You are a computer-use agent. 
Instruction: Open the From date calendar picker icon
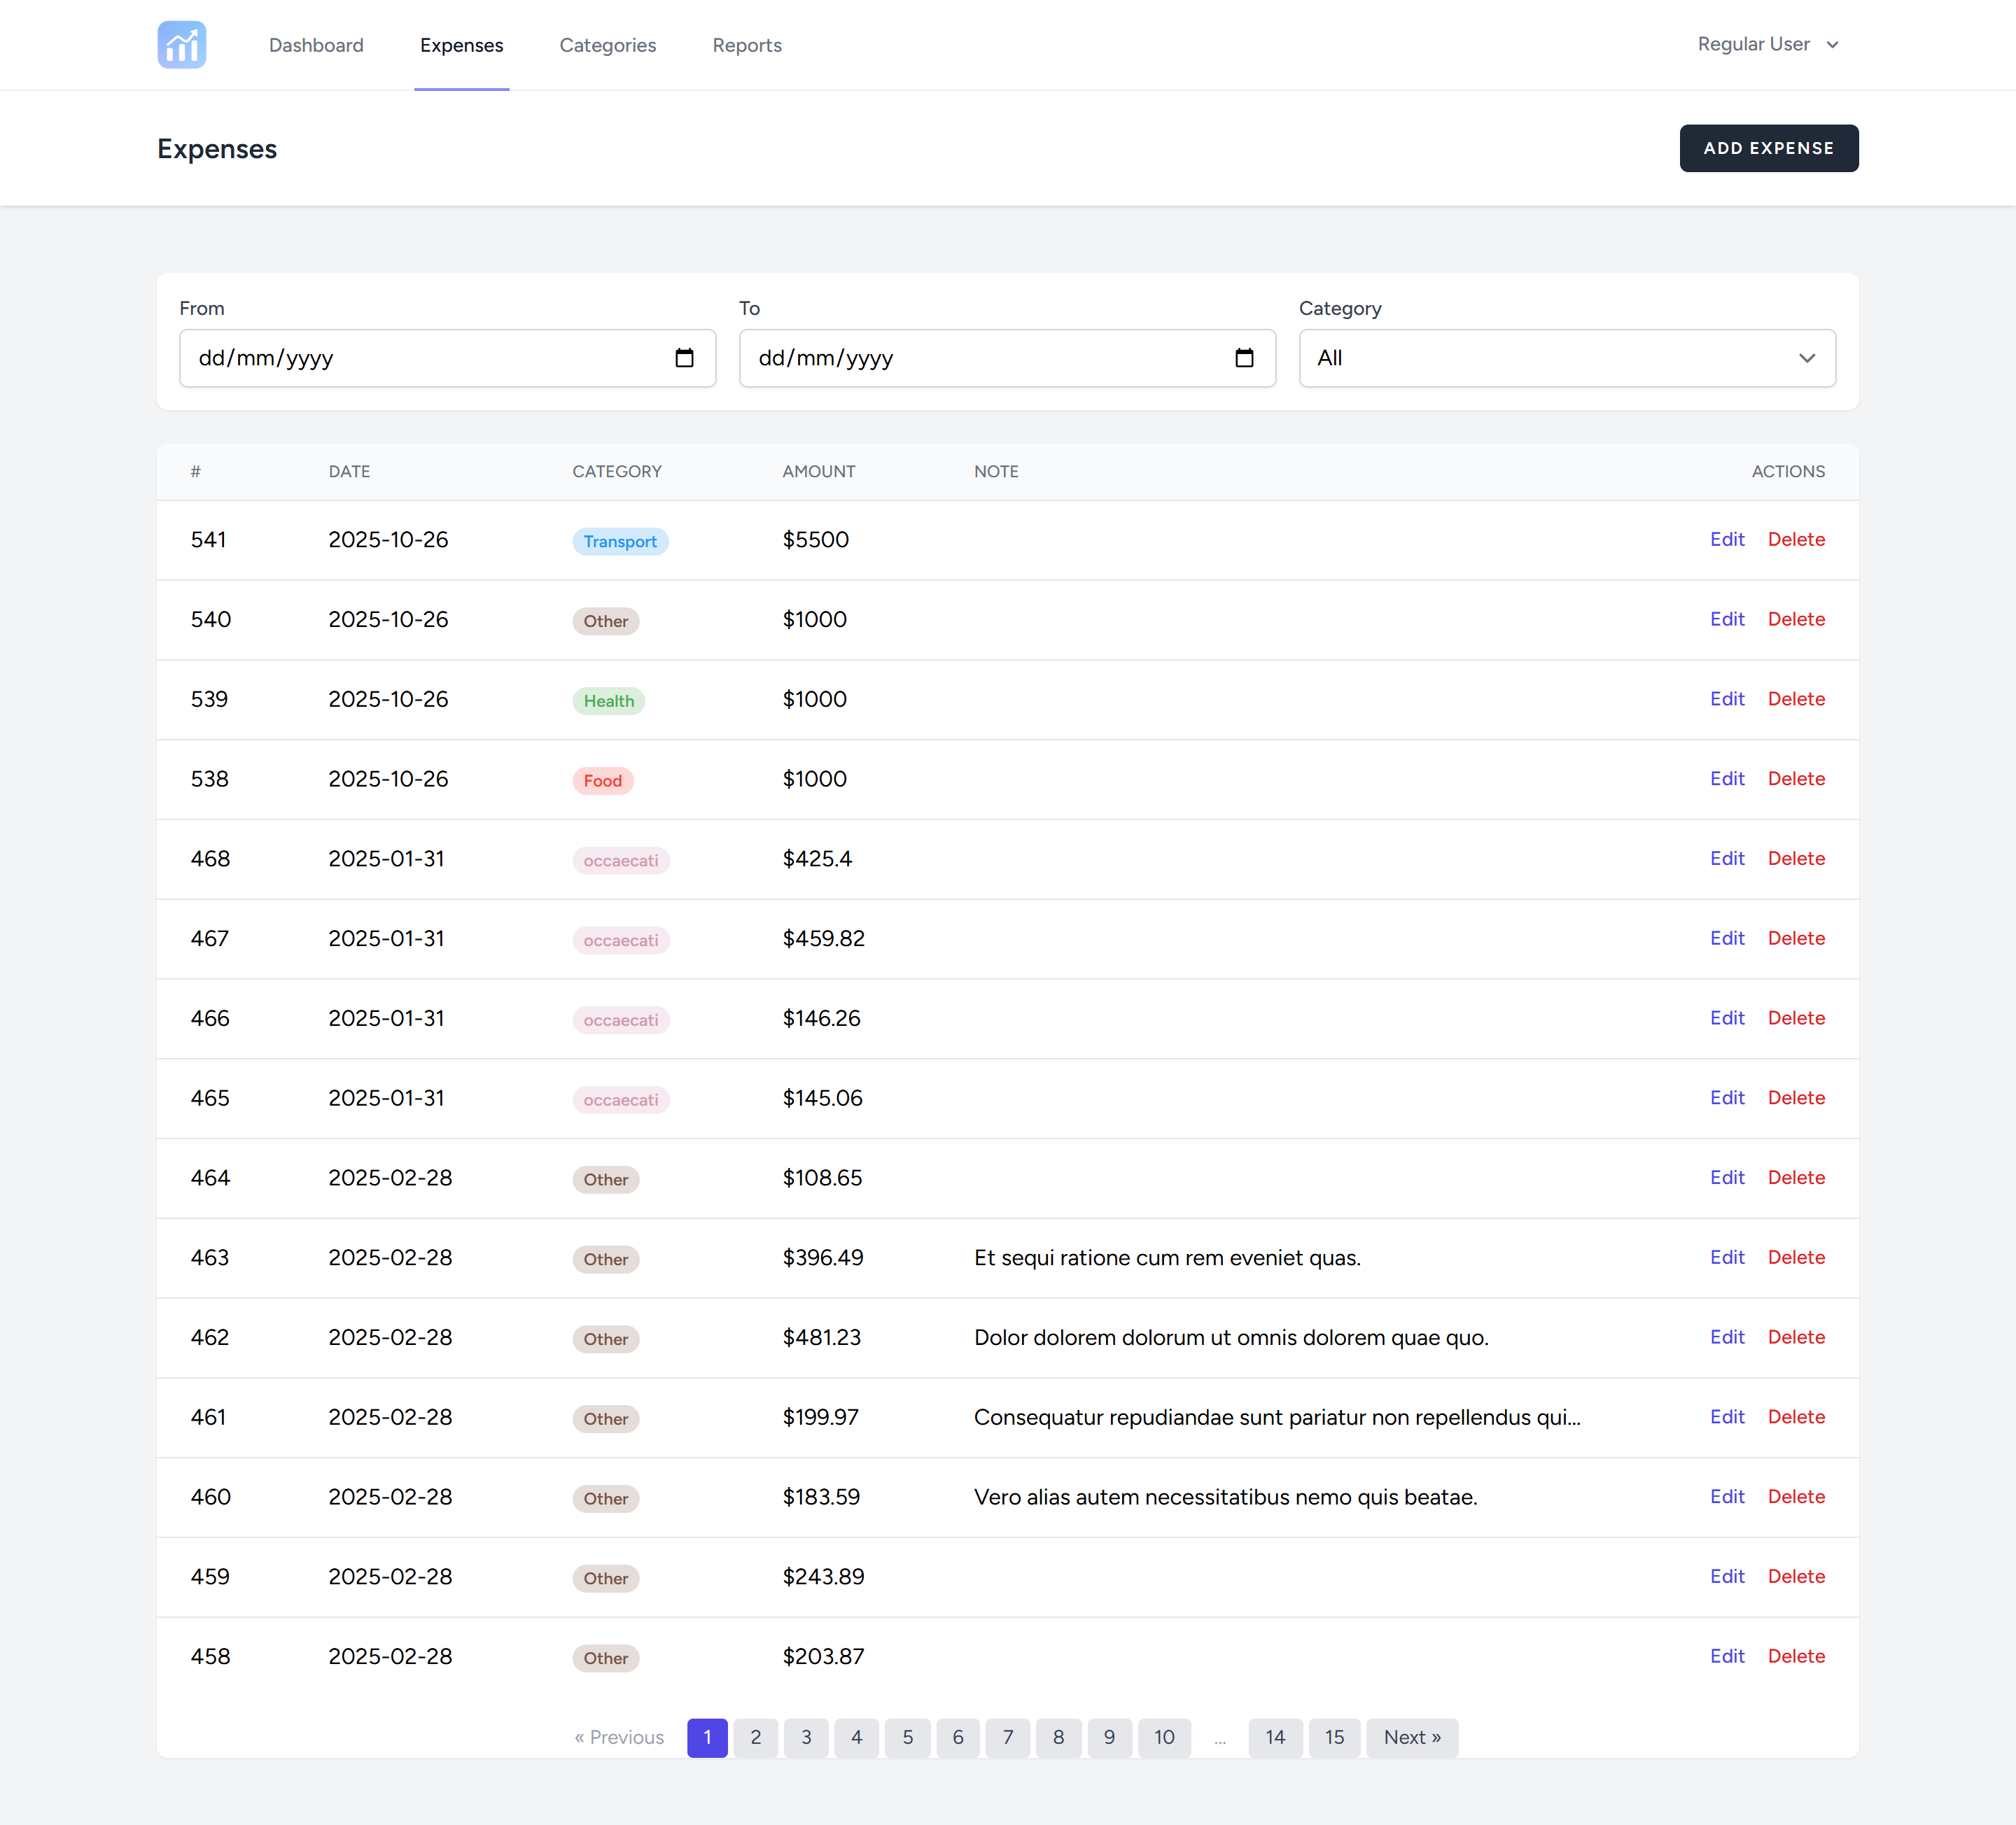coord(684,358)
